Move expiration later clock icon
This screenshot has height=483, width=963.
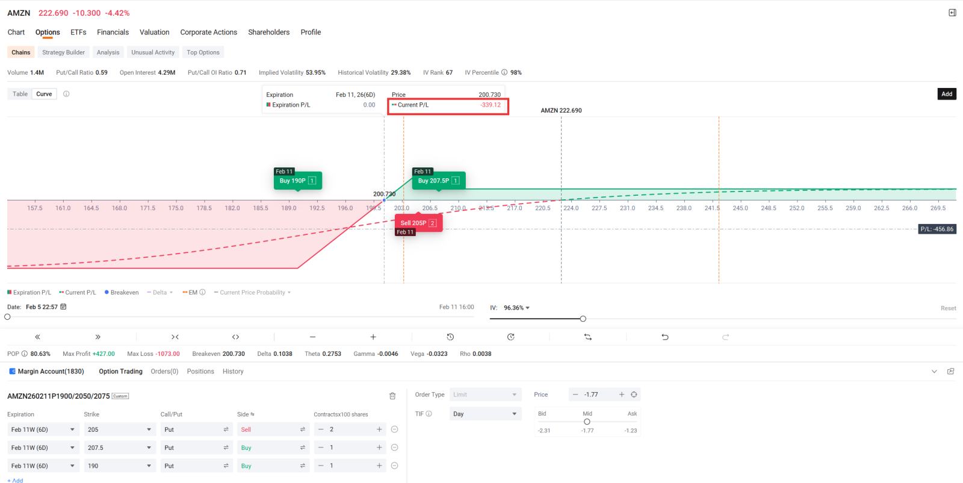click(x=511, y=337)
